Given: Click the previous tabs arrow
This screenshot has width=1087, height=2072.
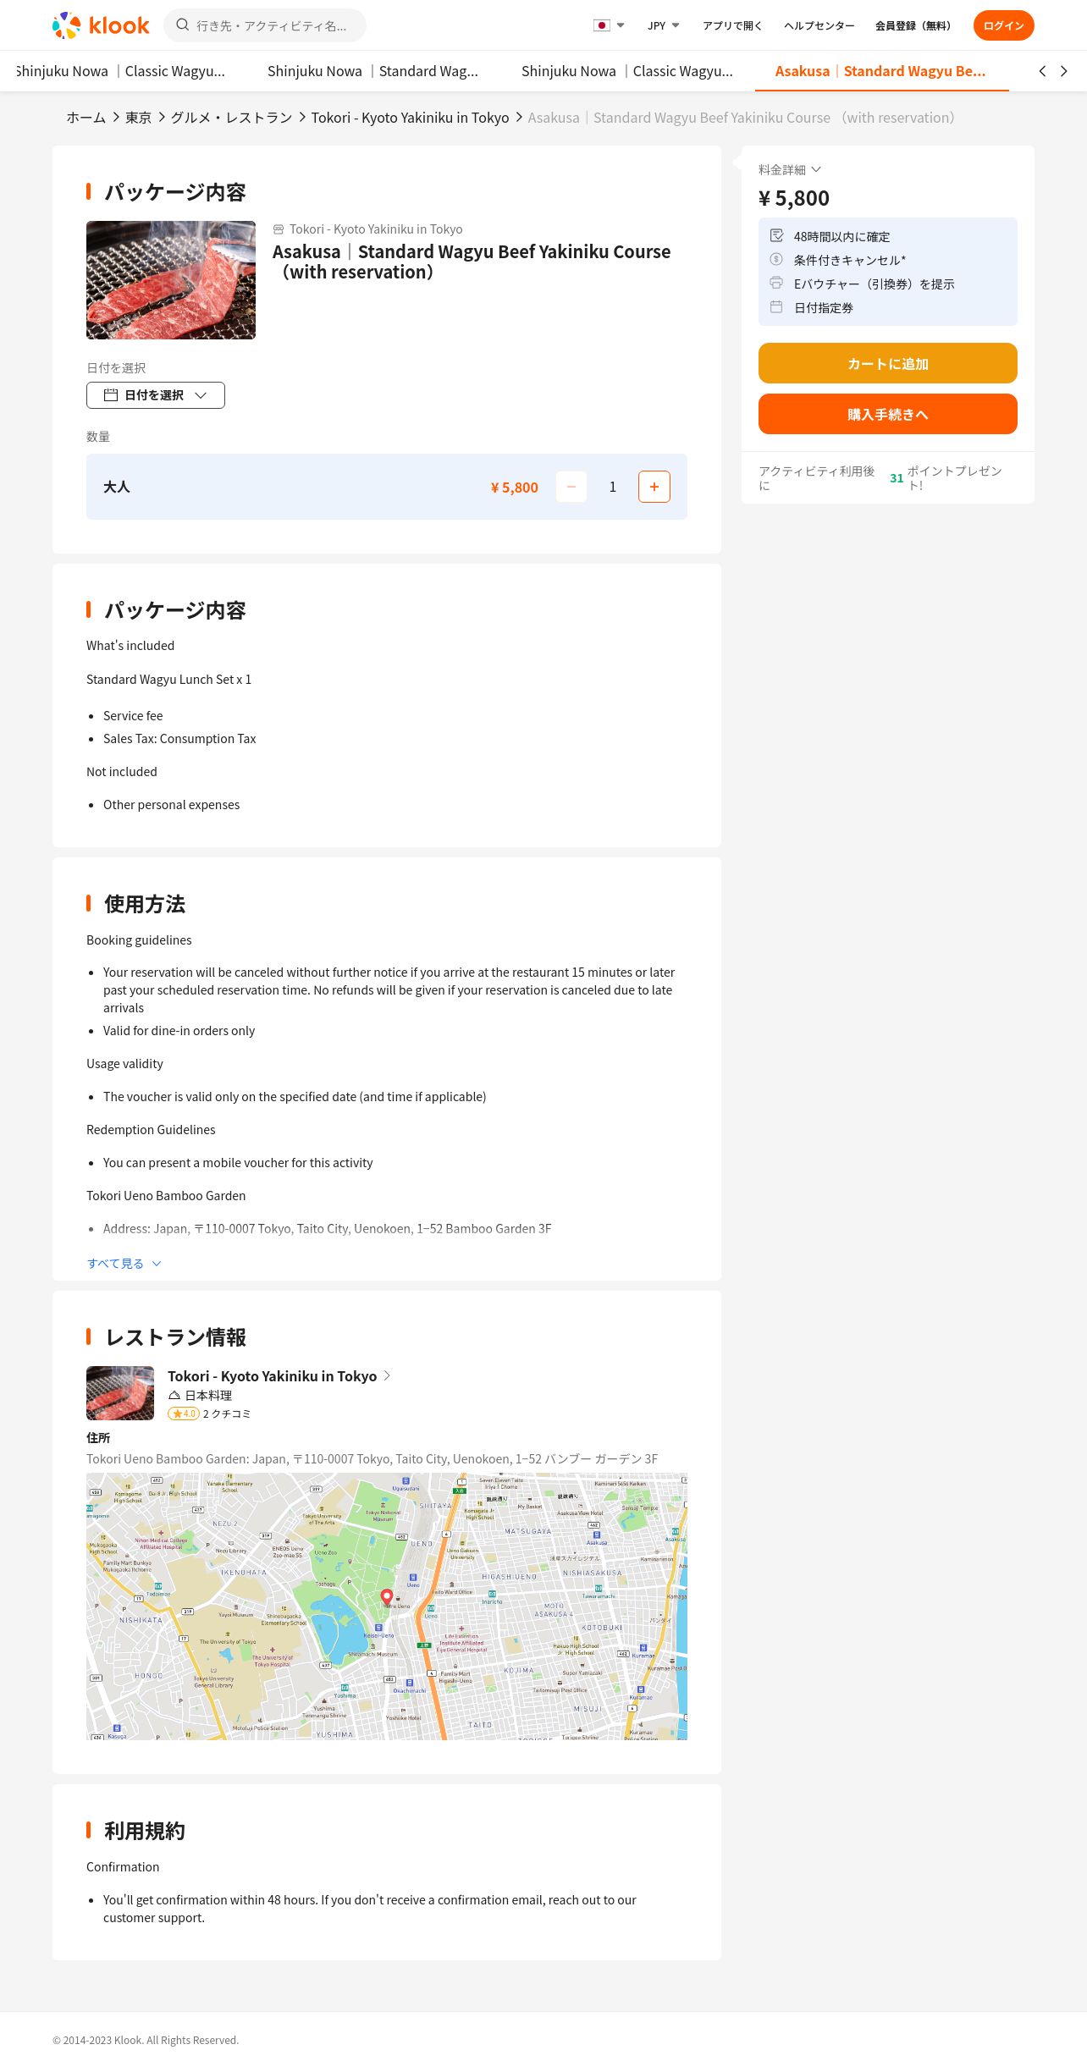Looking at the screenshot, I should [x=1042, y=71].
